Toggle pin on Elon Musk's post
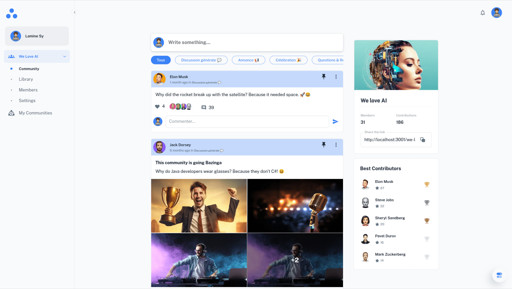The height and width of the screenshot is (289, 512). pyautogui.click(x=324, y=77)
